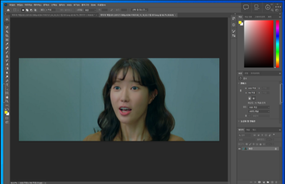Viewport: 285px width, 184px height.
Task: Toggle Quick Mask mode in toolbox
Action: (7, 118)
